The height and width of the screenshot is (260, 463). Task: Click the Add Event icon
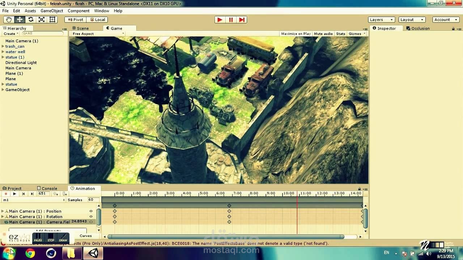(x=64, y=194)
